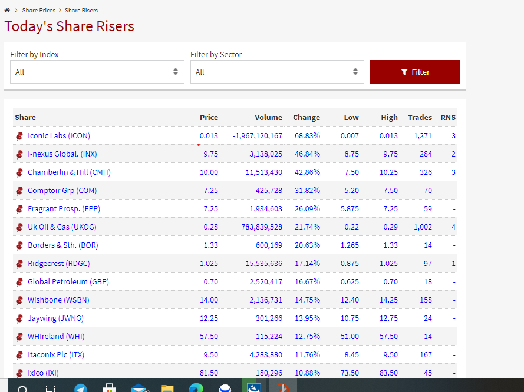Viewport: 524px width, 392px height.
Task: Click the home icon in breadcrumb
Action: pos(7,11)
